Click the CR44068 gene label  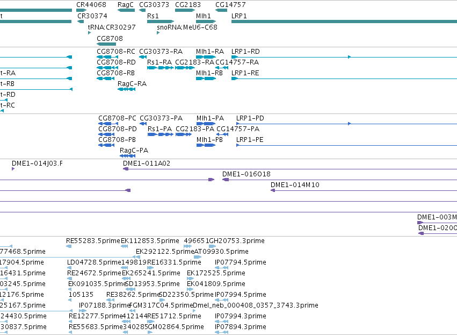coord(91,5)
